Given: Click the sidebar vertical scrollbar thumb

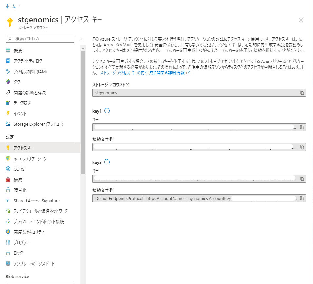Looking at the screenshot, I should click(83, 112).
